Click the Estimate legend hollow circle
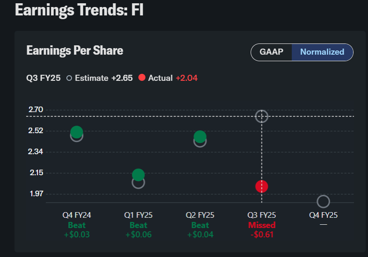368x257 pixels. (x=69, y=78)
